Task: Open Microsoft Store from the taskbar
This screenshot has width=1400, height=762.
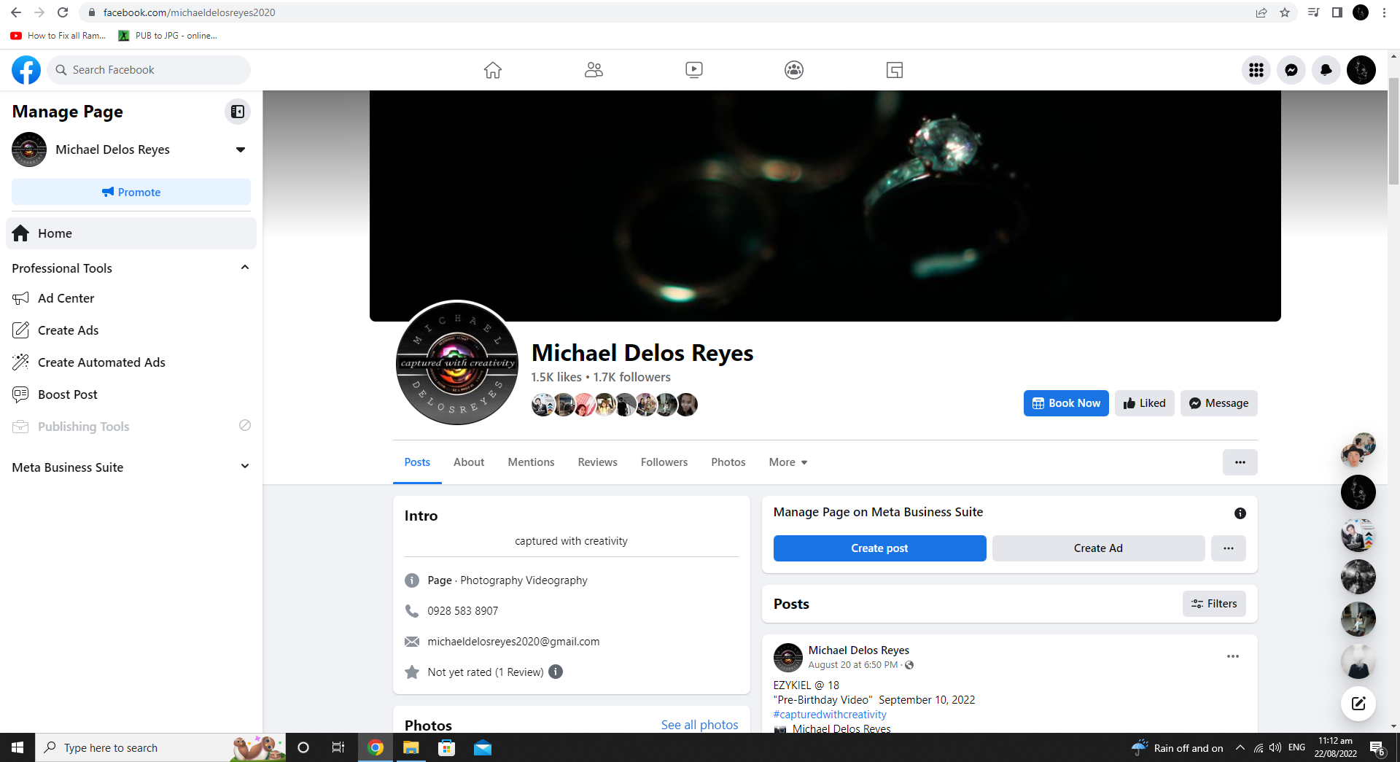Action: pyautogui.click(x=447, y=747)
